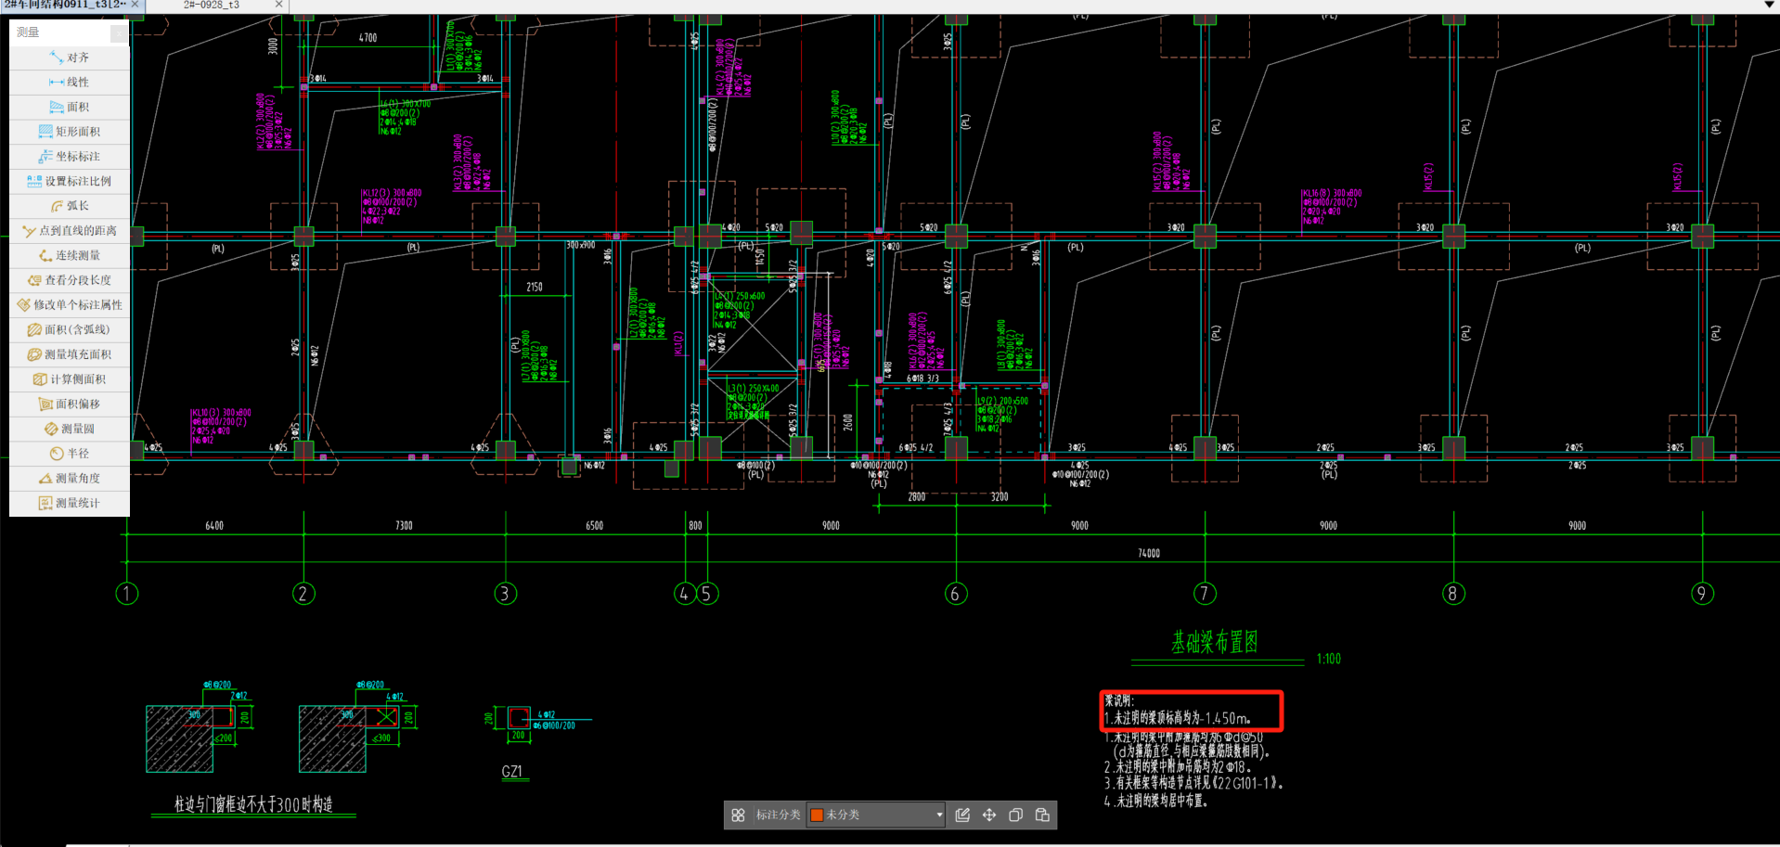Click the copy icon in bottom toolbar

pyautogui.click(x=1015, y=815)
